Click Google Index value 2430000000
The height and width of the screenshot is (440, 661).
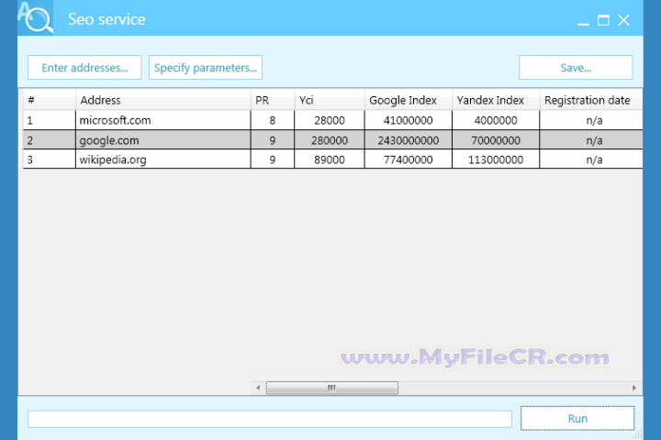click(x=408, y=139)
